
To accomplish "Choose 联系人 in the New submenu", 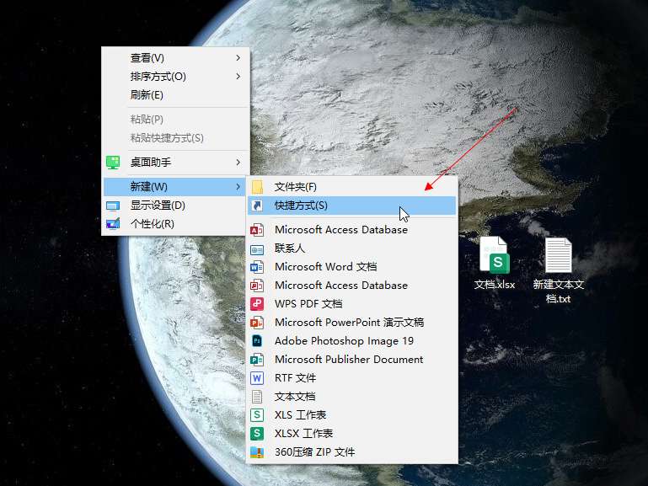I will click(290, 248).
